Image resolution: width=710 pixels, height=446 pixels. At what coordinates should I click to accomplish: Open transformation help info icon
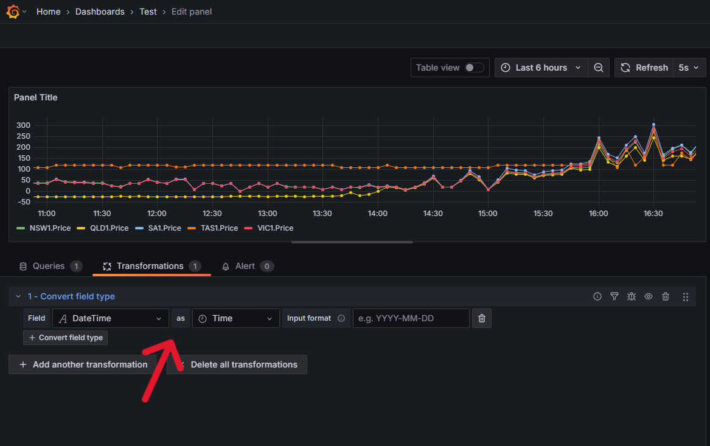coord(597,296)
